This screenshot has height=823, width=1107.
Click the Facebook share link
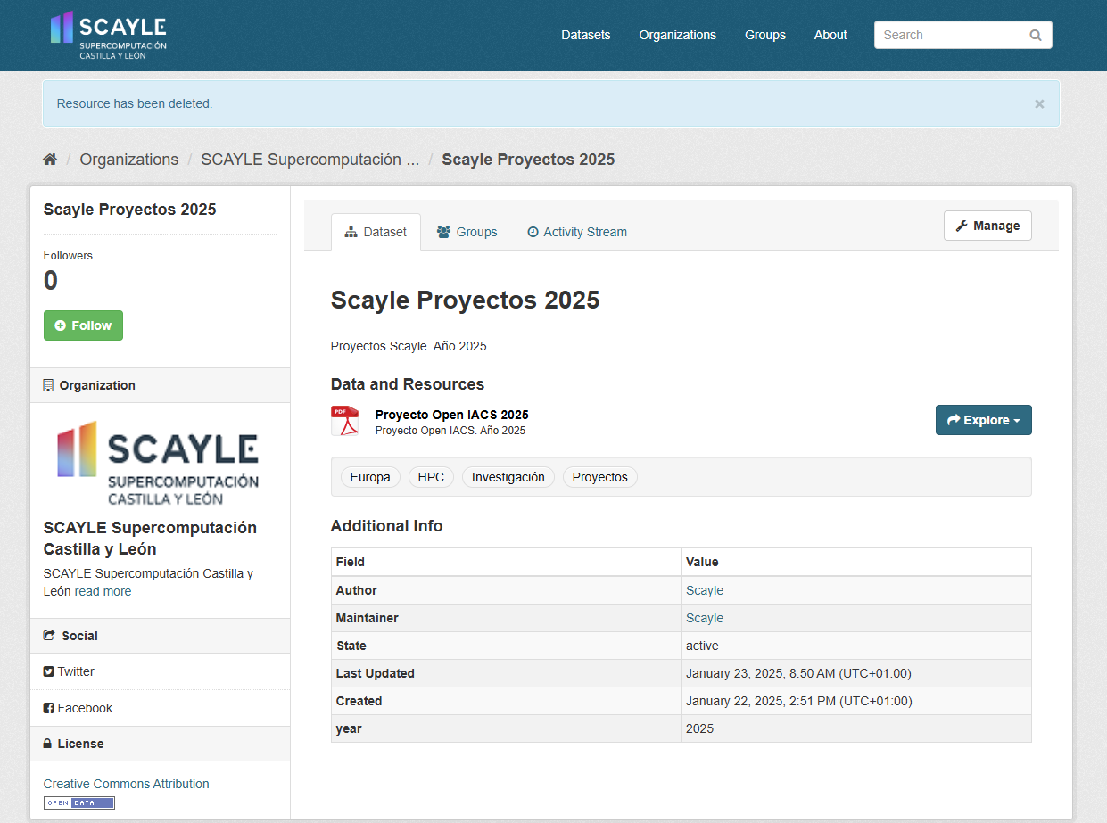pos(78,708)
